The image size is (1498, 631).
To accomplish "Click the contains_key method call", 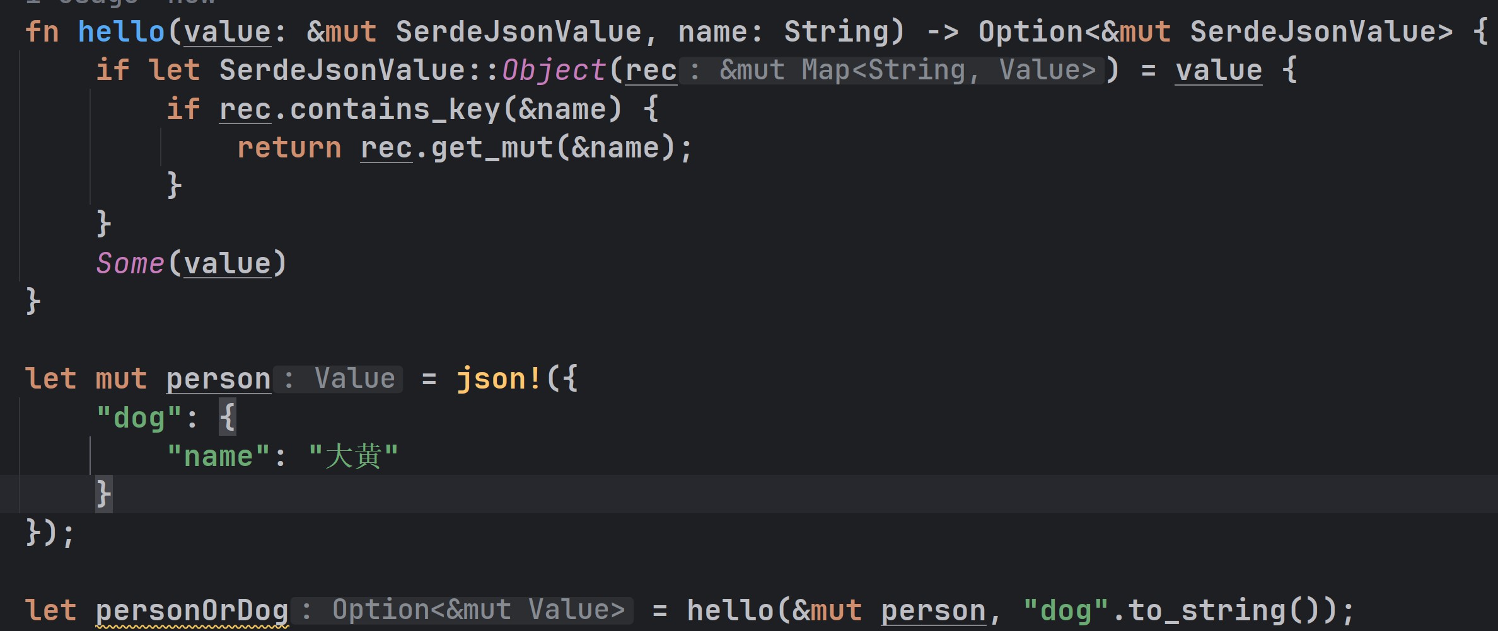I will pos(395,109).
